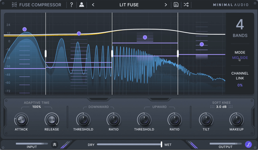This screenshot has height=150, width=258.
Task: Click the first crossover divider handle
Action: point(46,54)
